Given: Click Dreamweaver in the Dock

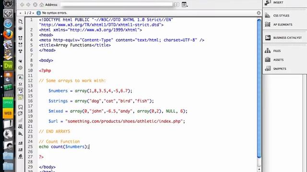Looking at the screenshot, I should [x=8, y=65].
